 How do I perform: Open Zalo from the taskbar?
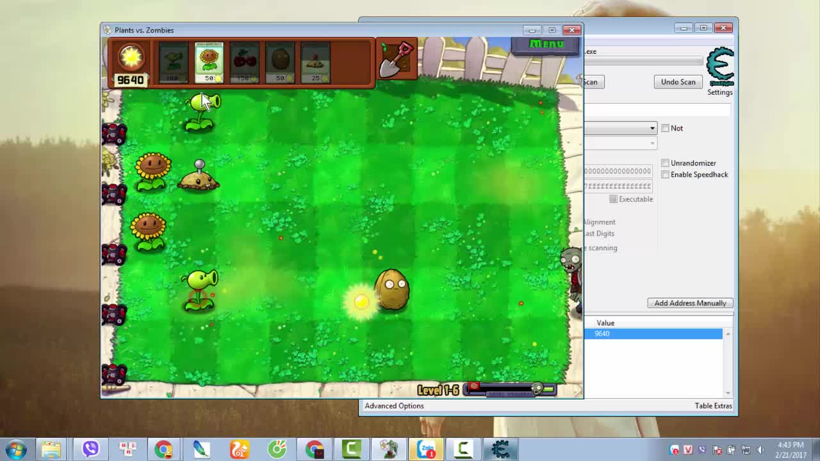click(x=427, y=449)
